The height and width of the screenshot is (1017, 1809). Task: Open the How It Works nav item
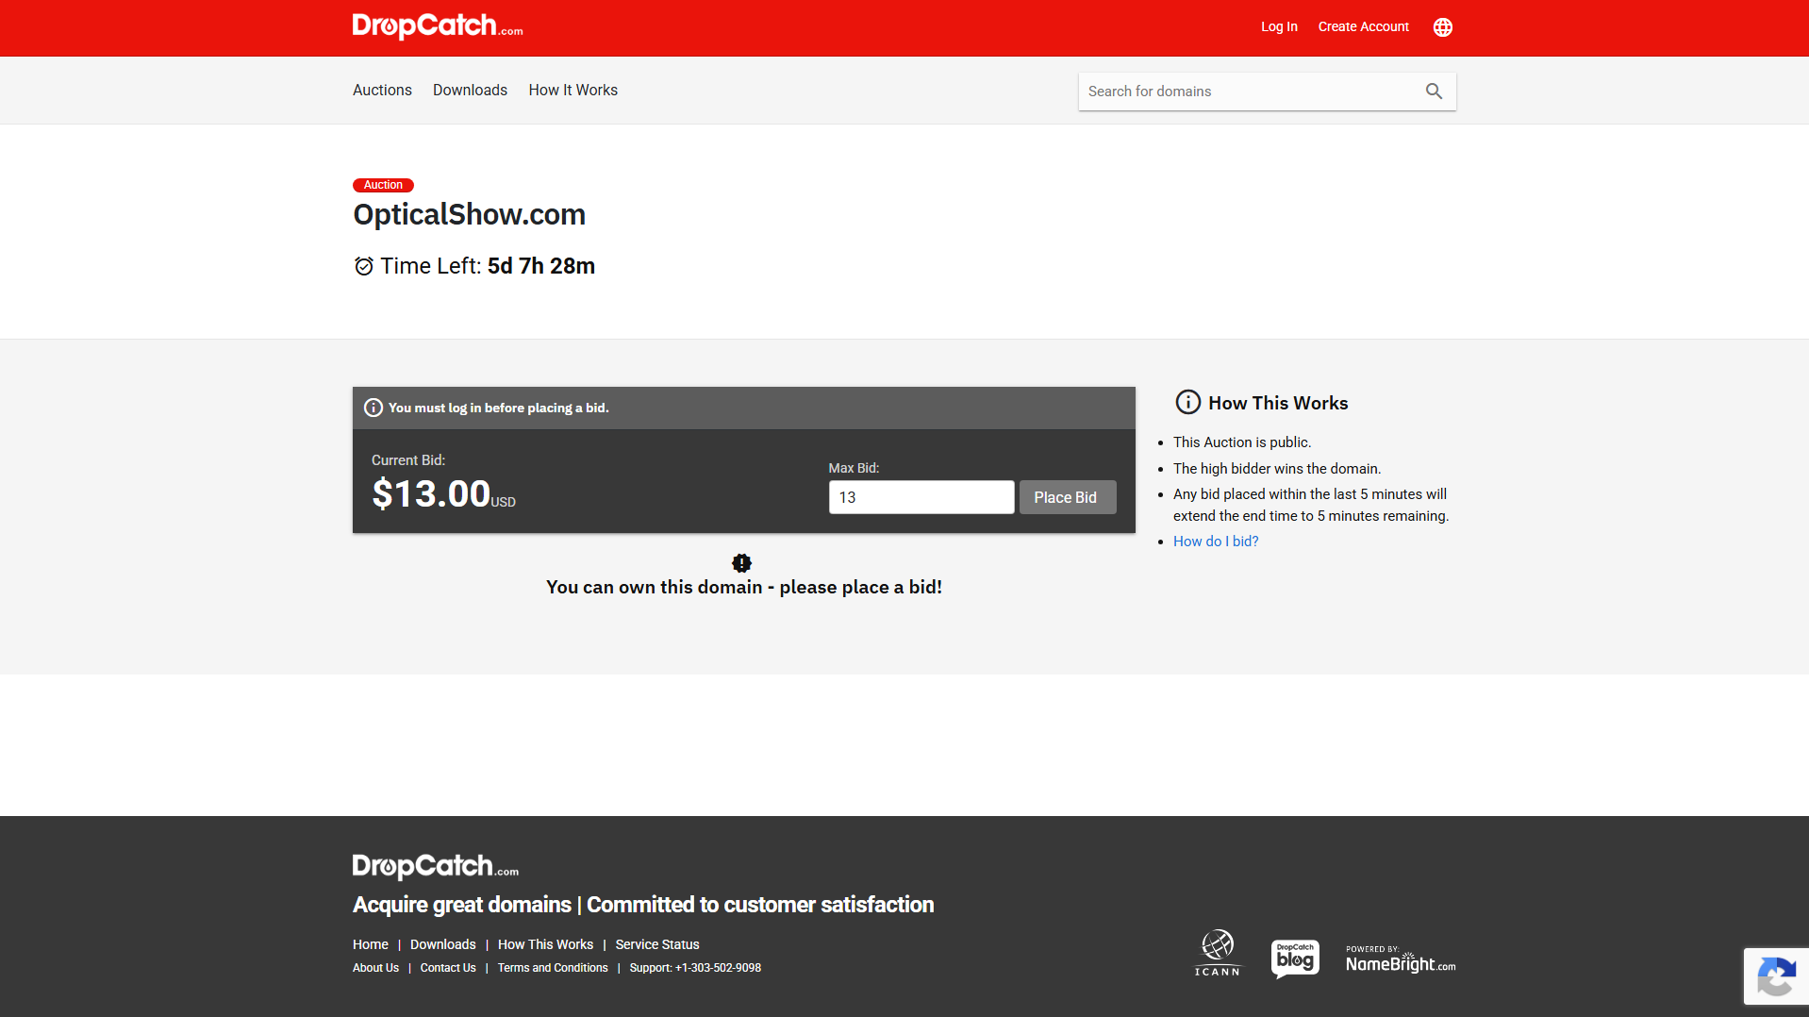[x=573, y=91]
